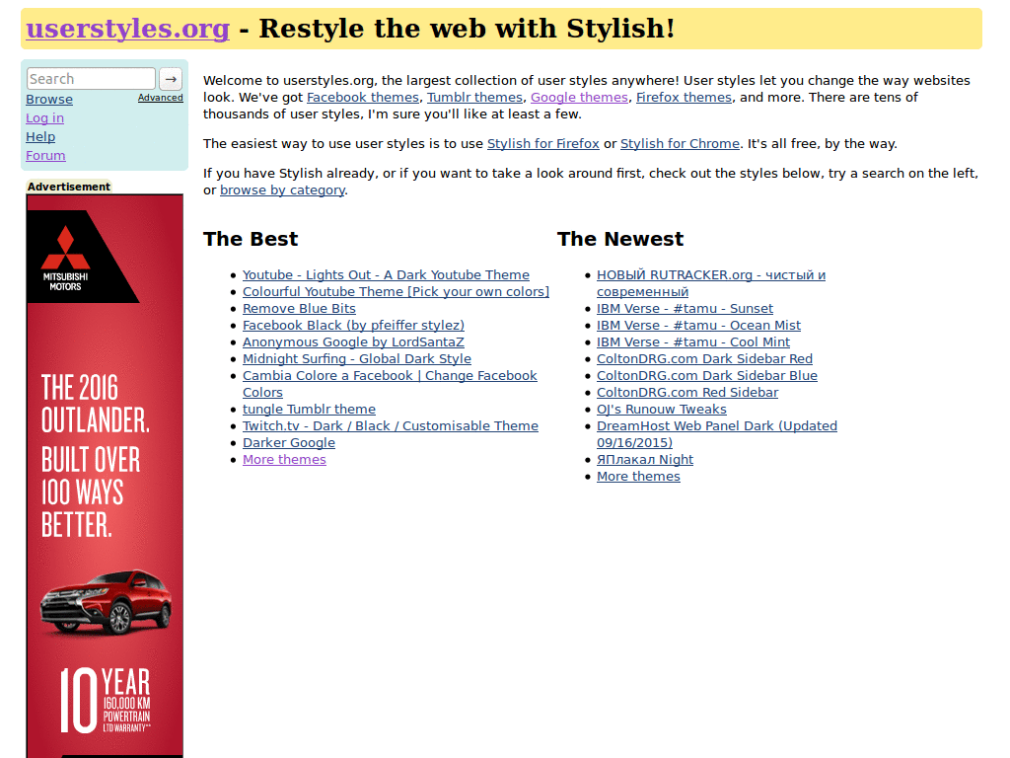The width and height of the screenshot is (1010, 758).
Task: Click the Stylish for Firefox link
Action: tap(543, 143)
